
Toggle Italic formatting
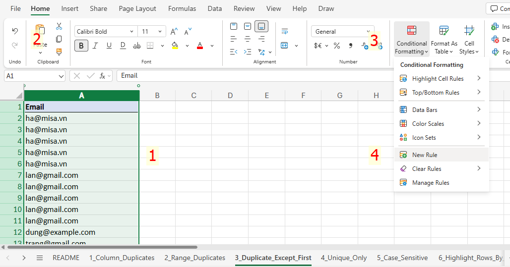click(95, 46)
